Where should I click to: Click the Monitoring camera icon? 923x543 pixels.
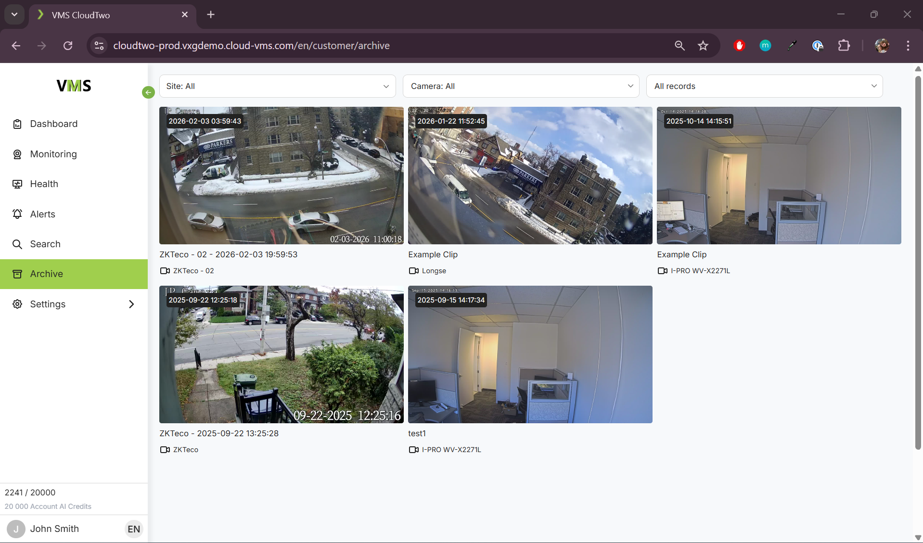click(17, 154)
